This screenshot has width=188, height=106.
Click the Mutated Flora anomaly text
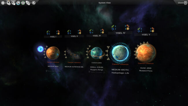click(x=146, y=71)
